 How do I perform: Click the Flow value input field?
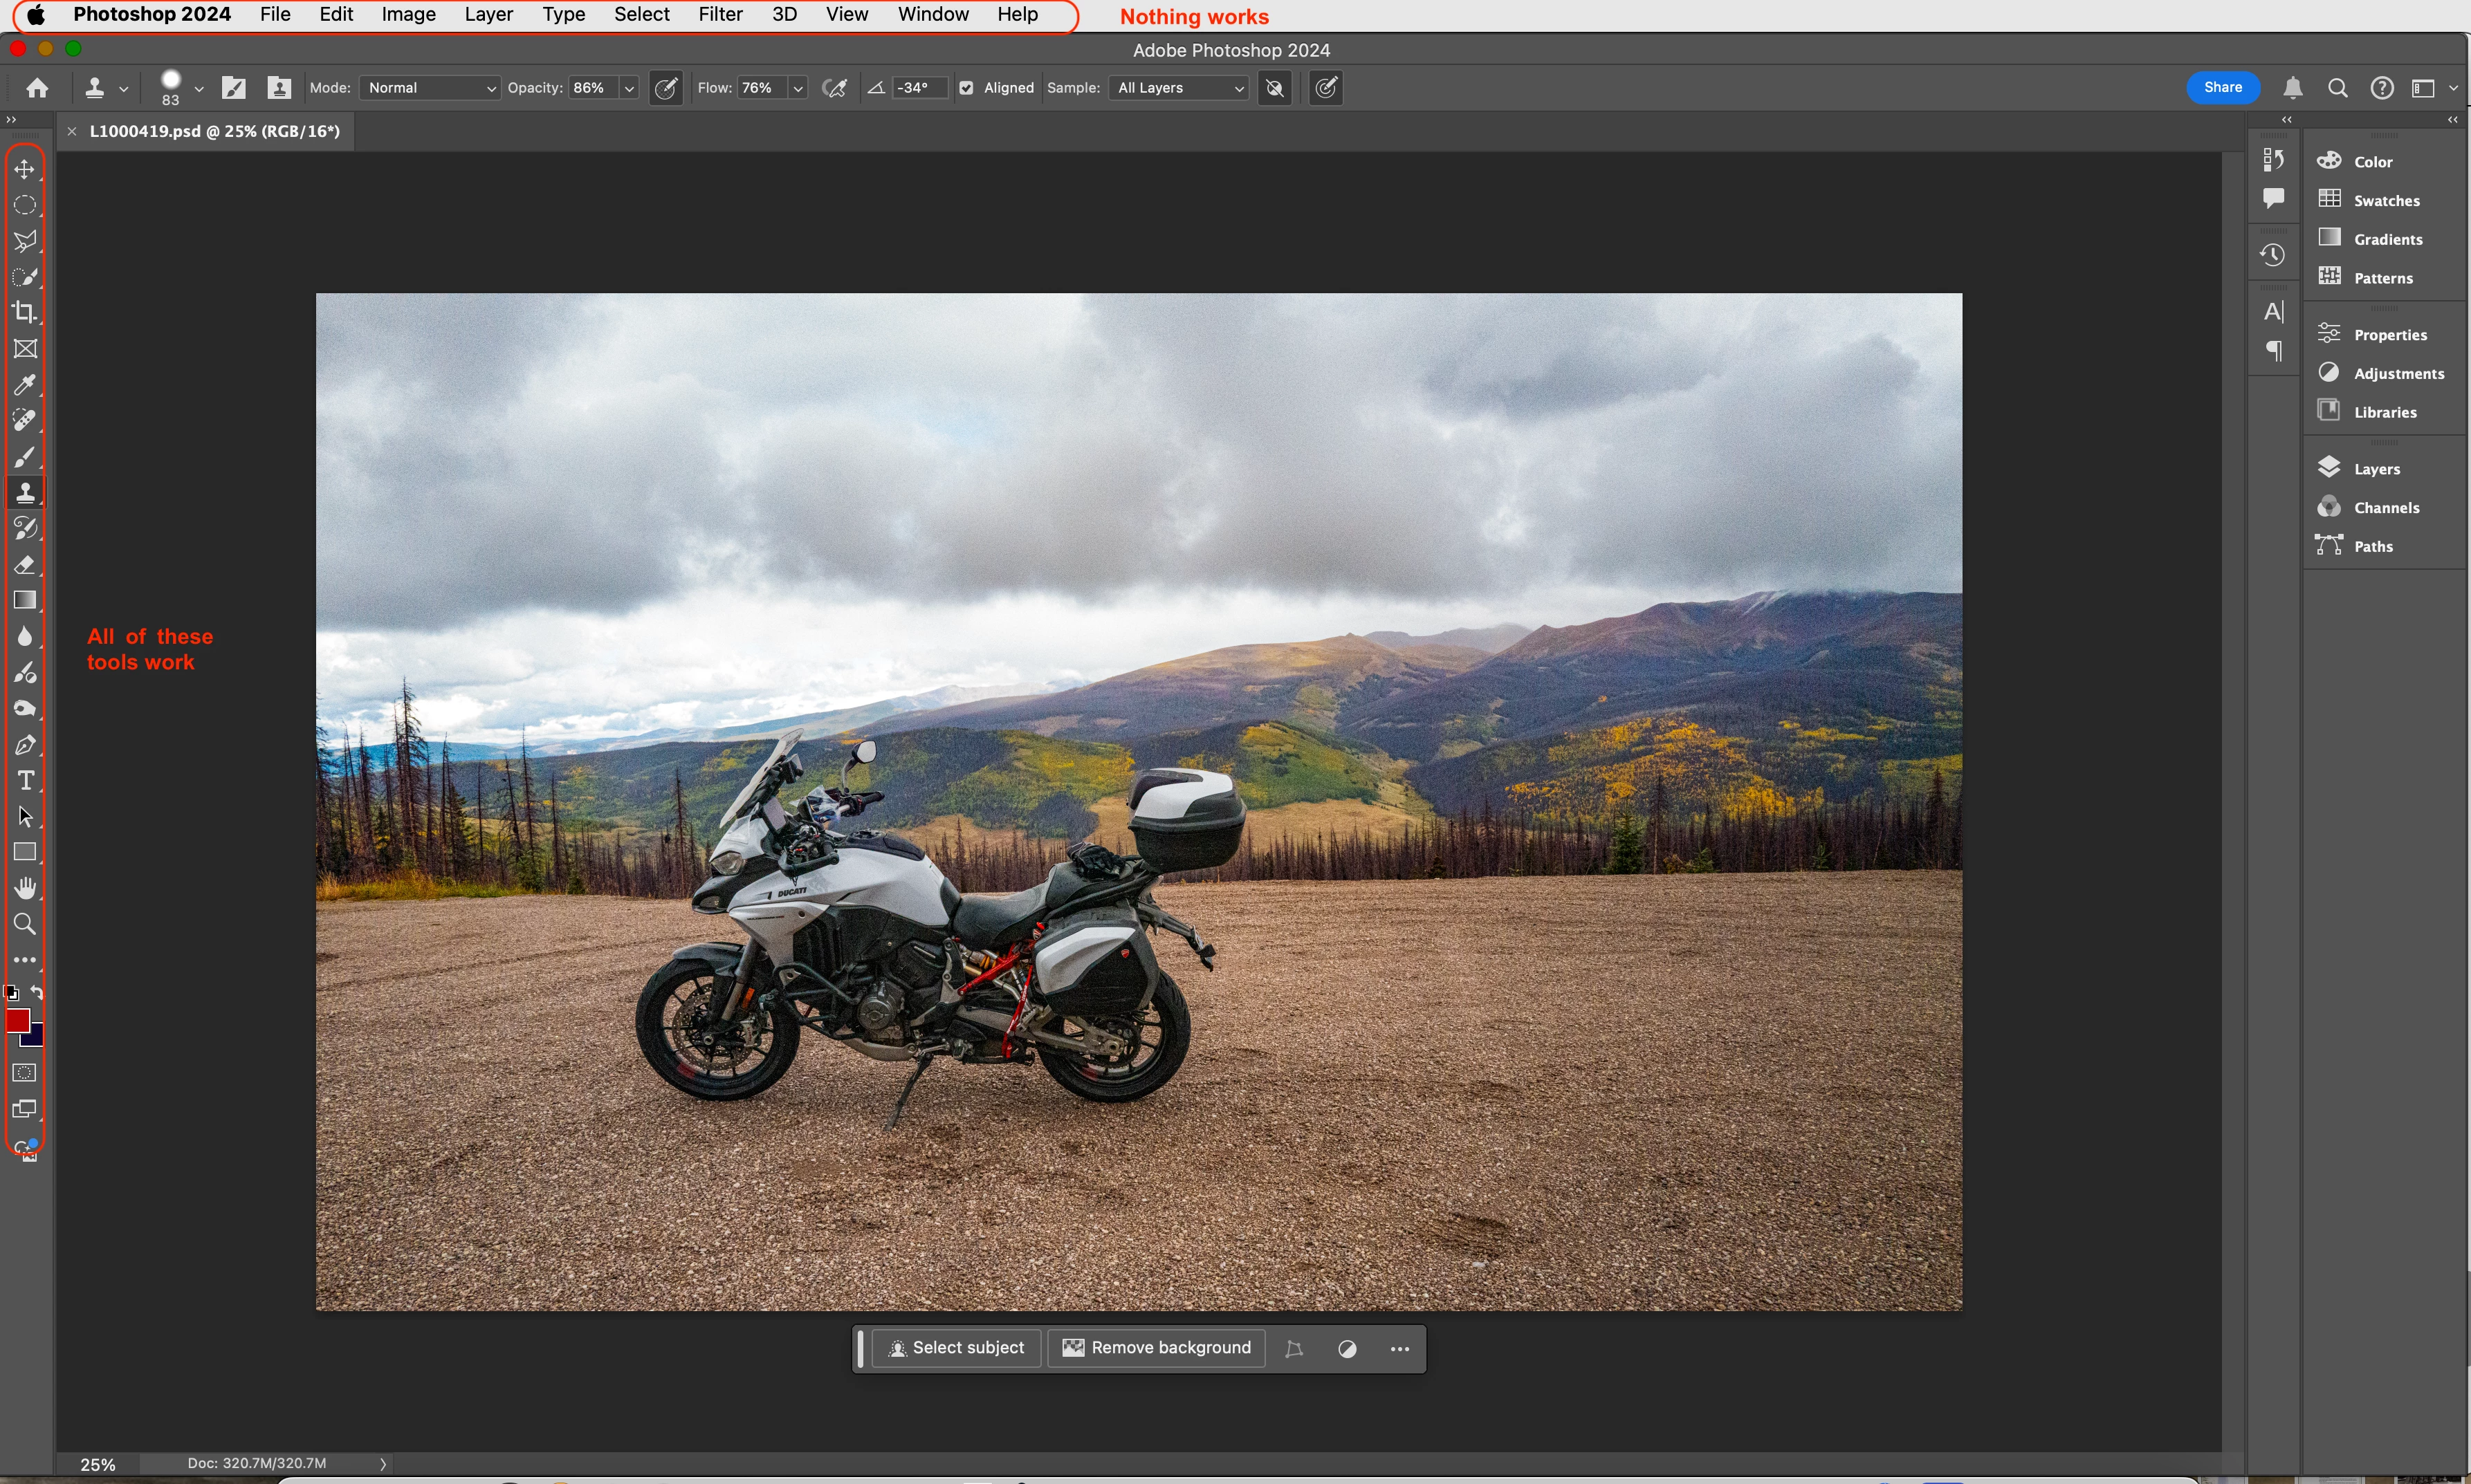pos(760,88)
